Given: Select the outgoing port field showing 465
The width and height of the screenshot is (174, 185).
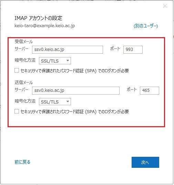Looking at the screenshot, I should point(150,90).
